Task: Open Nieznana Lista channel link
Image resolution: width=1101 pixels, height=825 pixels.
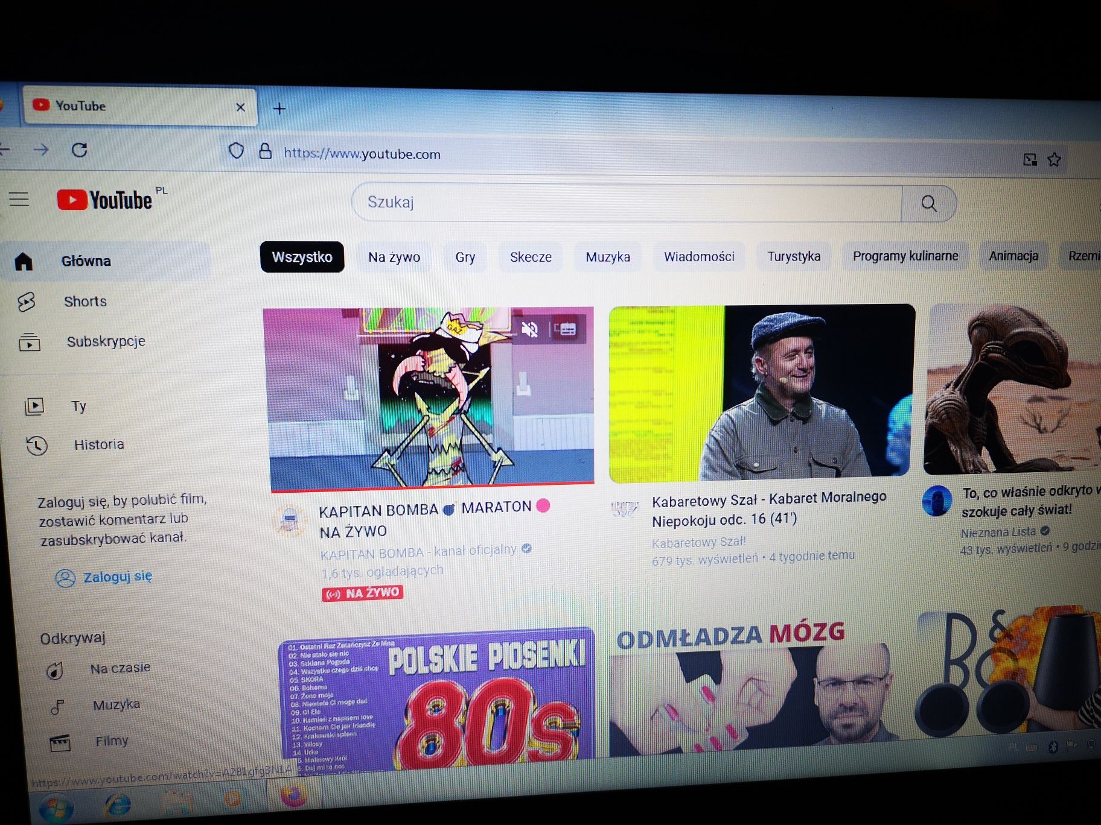Action: pyautogui.click(x=998, y=533)
